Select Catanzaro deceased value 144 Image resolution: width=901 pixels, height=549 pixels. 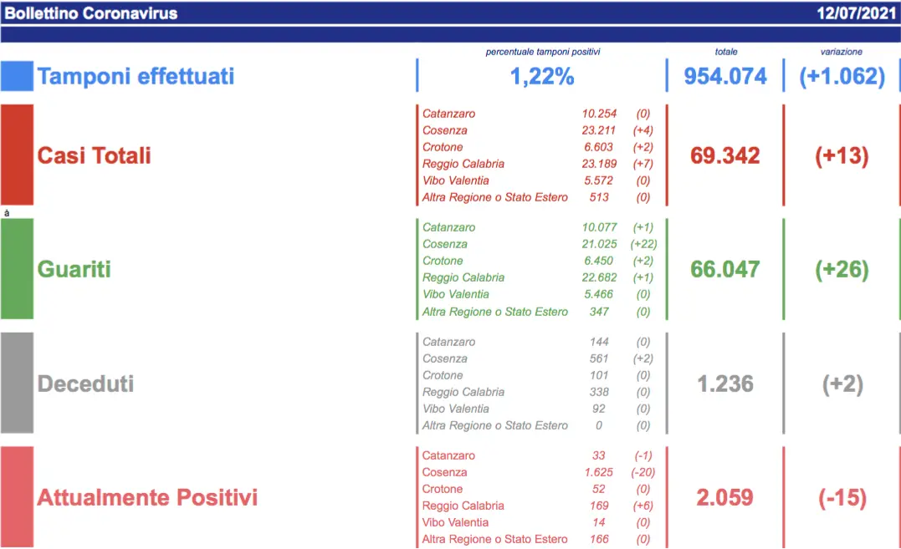[x=599, y=342]
